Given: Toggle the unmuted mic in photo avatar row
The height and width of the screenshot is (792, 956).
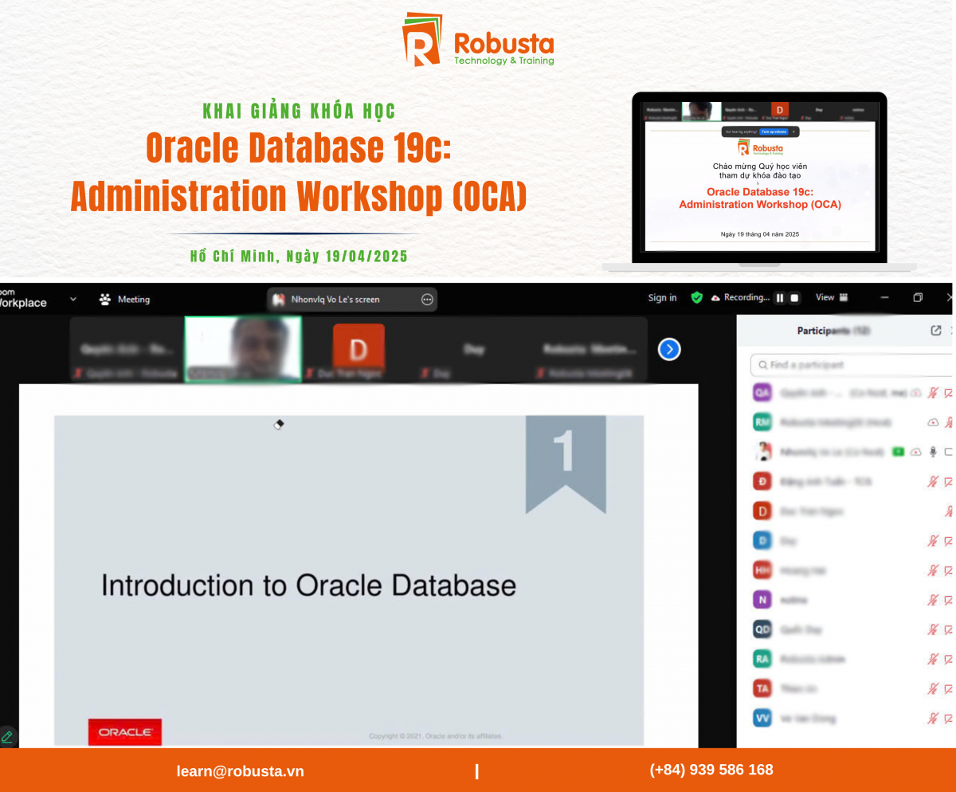Looking at the screenshot, I should (933, 452).
